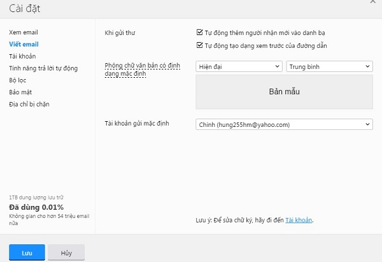Image resolution: width=382 pixels, height=262 pixels.
Task: Expand the Hiện đại font dropdown
Action: tap(239, 66)
